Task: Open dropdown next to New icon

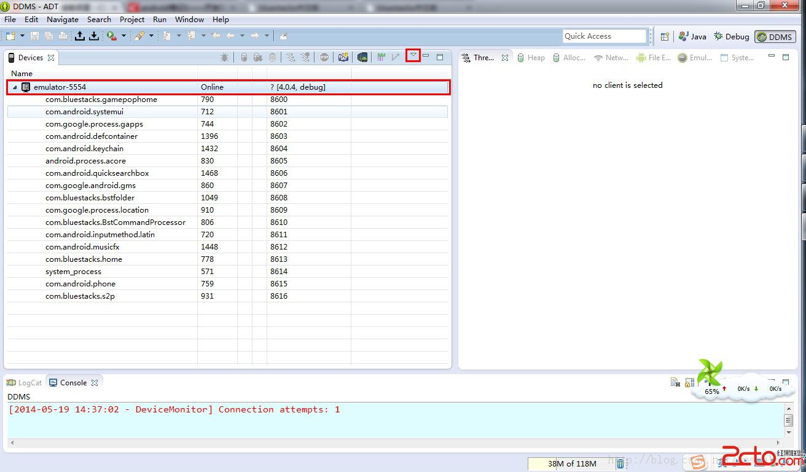Action: pos(22,36)
